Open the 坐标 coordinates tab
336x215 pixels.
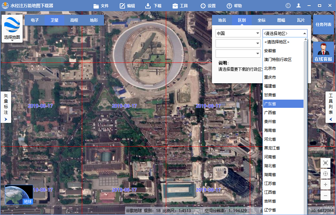tap(262, 20)
